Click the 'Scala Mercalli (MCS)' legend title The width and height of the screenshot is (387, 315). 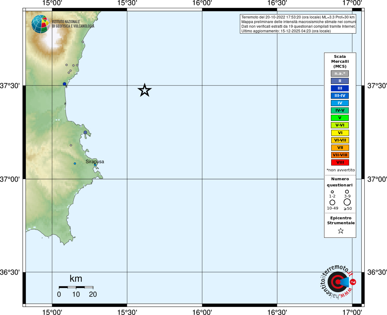point(340,62)
